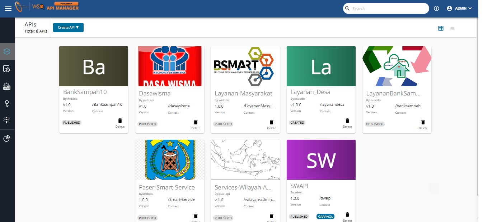Screen dimensions: 483x222
Task: Open the API Products icon in sidebar
Action: tap(7, 86)
